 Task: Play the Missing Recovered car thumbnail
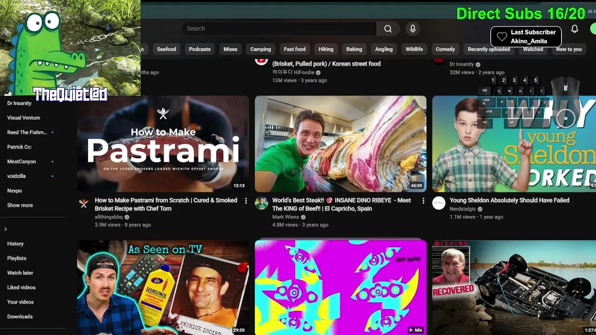point(514,288)
